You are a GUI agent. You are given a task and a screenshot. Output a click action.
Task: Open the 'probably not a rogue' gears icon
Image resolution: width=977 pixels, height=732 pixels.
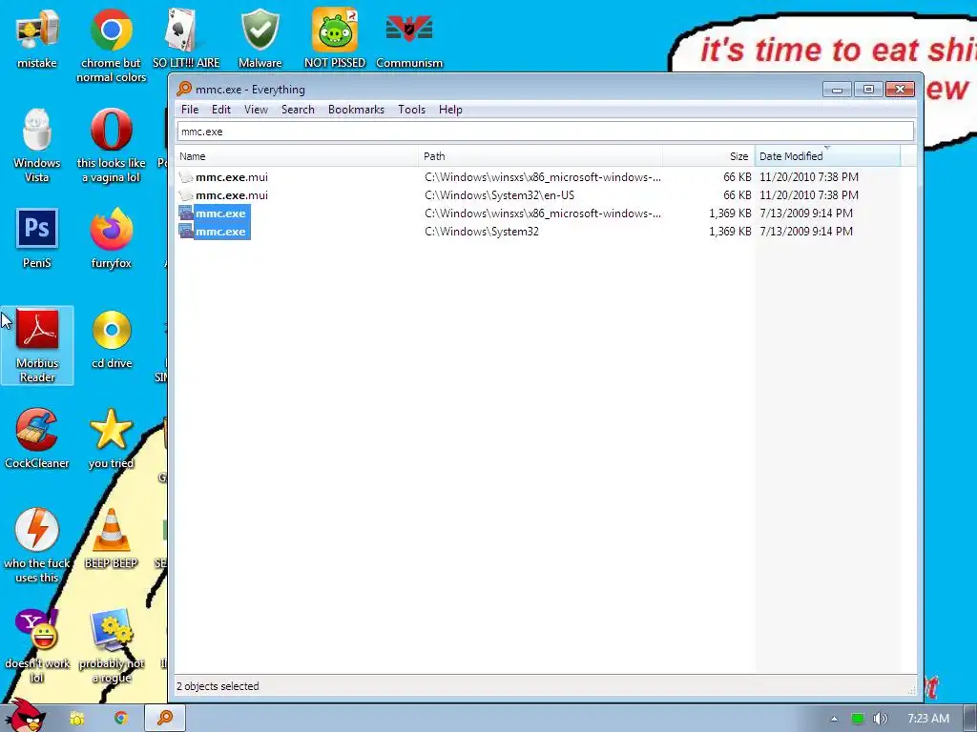pyautogui.click(x=112, y=645)
